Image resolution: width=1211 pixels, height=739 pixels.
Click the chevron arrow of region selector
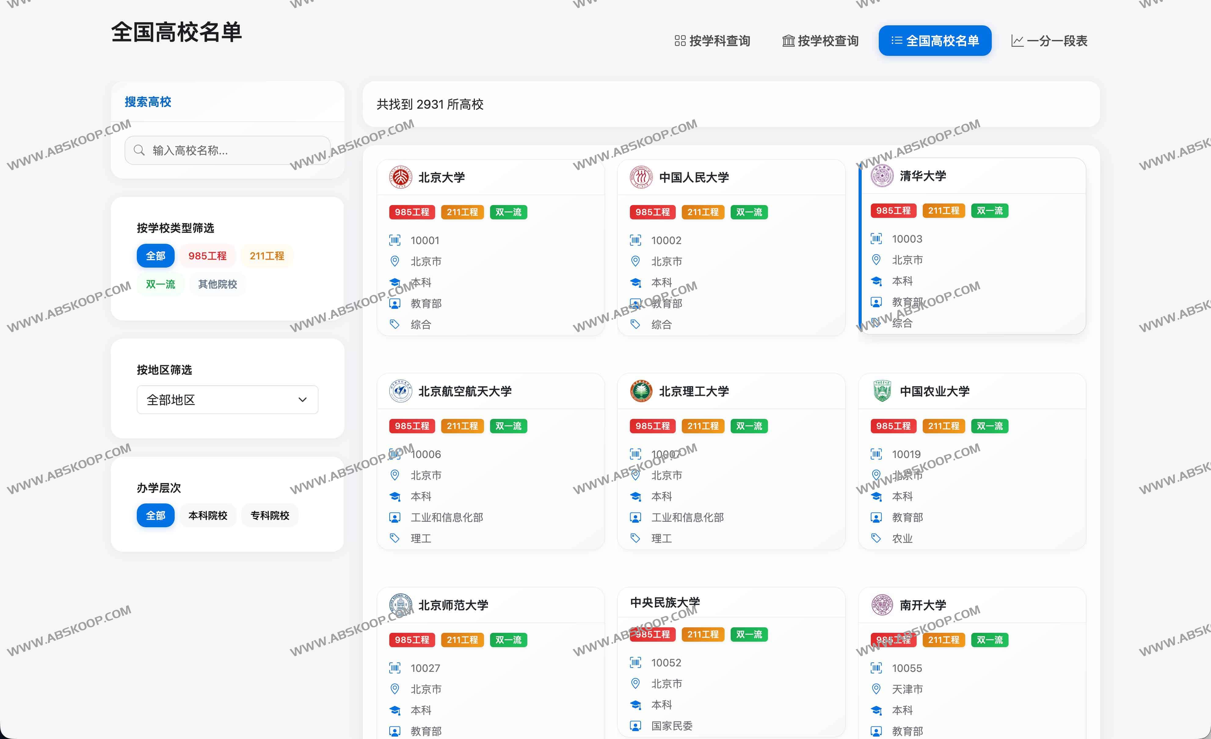303,400
